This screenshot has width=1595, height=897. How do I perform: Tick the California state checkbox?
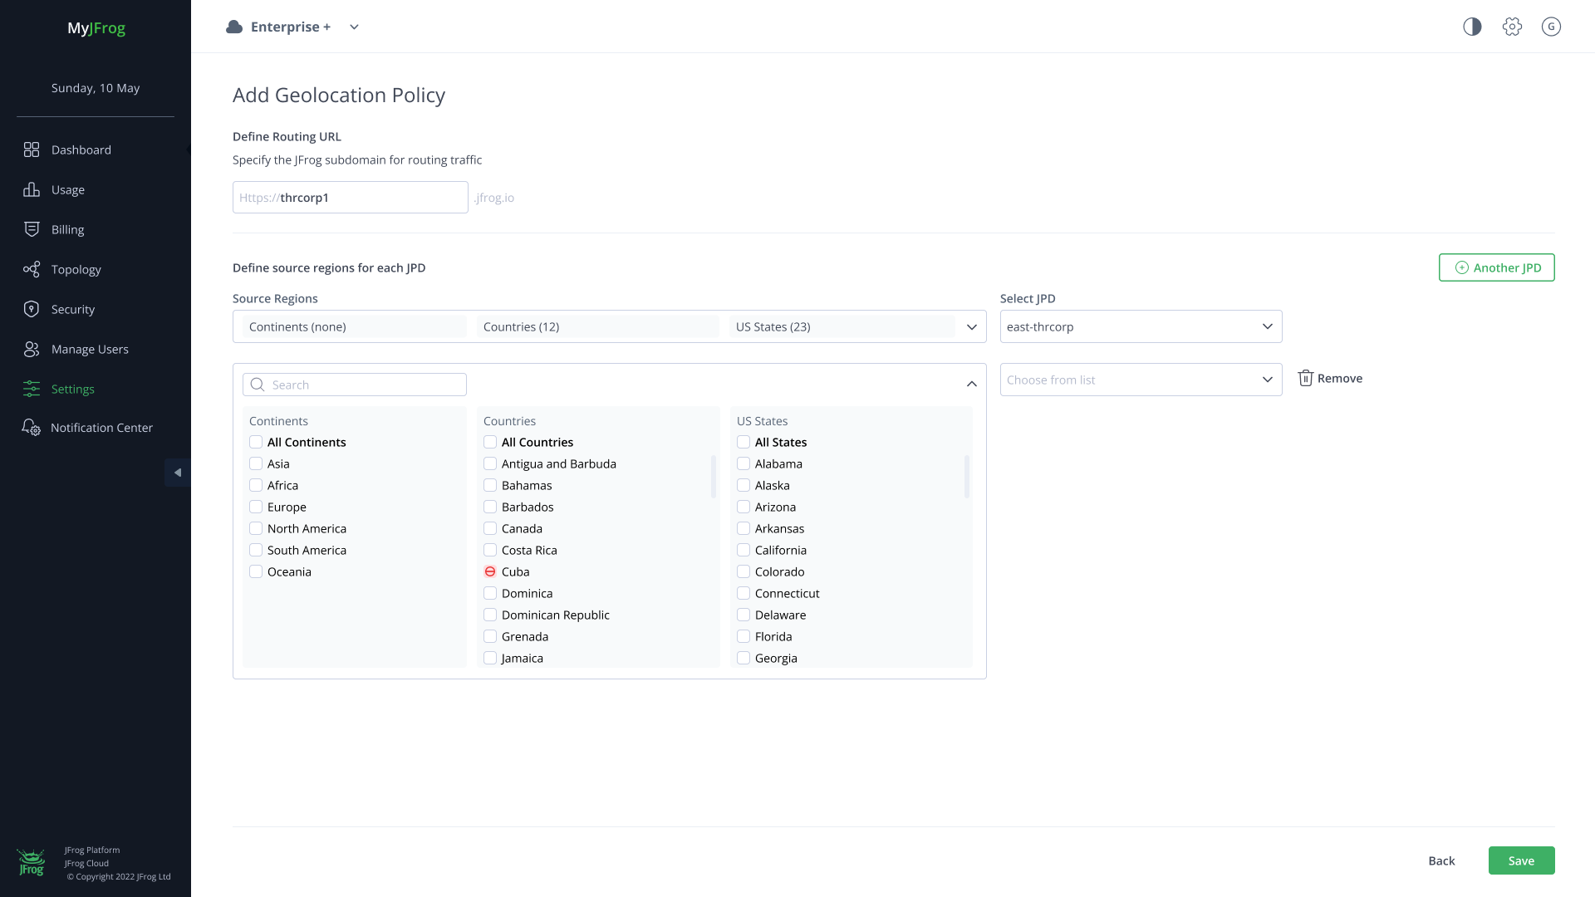[x=744, y=550]
